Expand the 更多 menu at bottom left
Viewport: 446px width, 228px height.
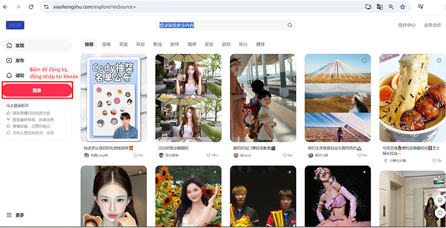tap(16, 215)
